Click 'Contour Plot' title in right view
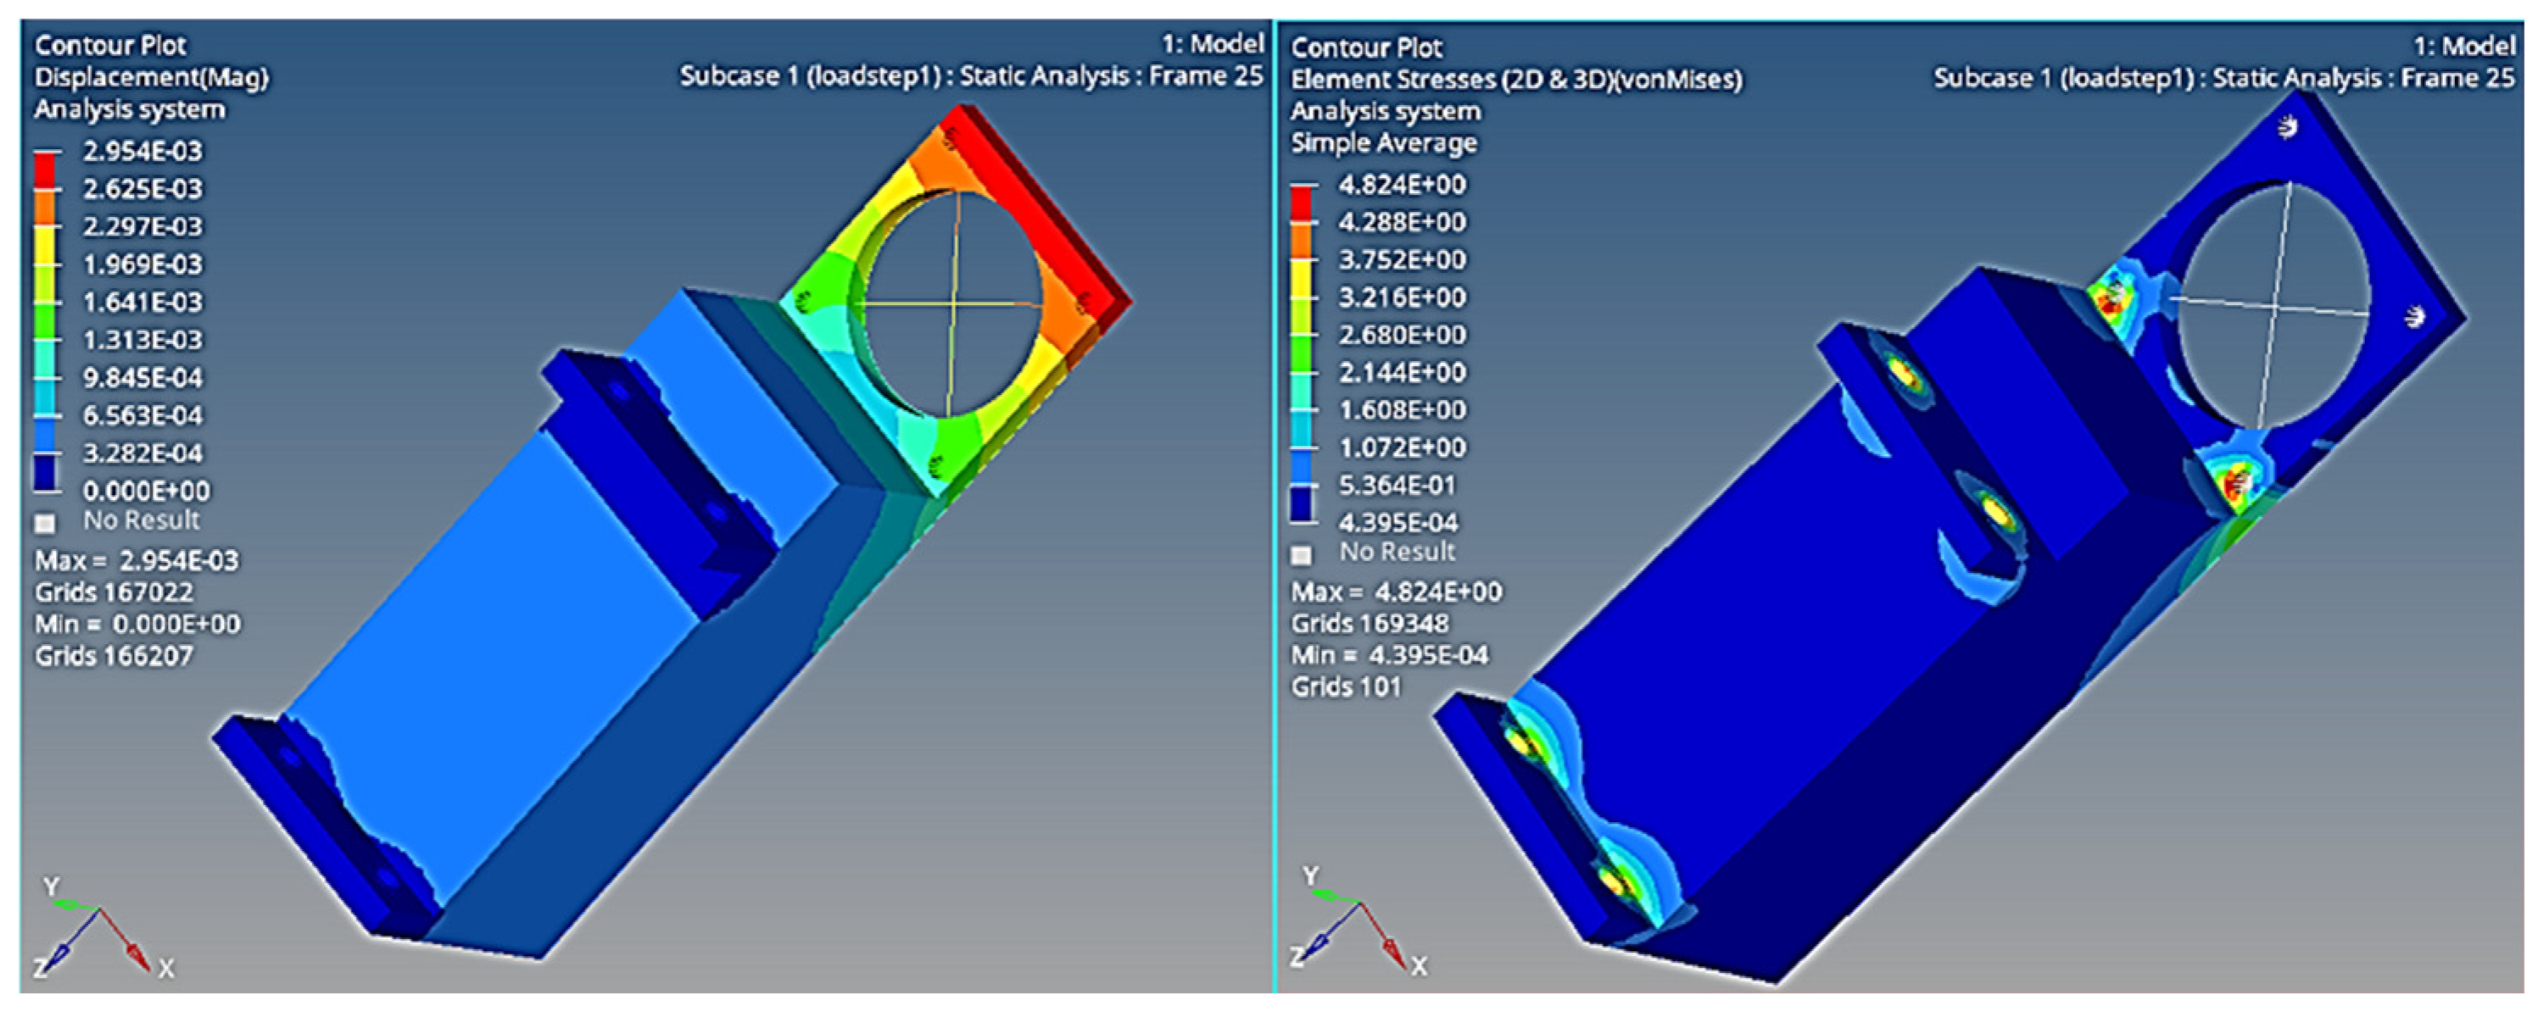The image size is (2544, 1017). [1366, 47]
